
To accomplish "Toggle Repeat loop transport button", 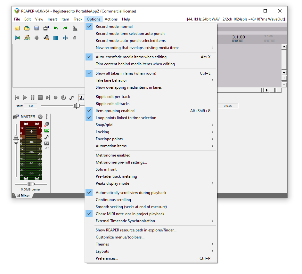I will (x=63, y=98).
